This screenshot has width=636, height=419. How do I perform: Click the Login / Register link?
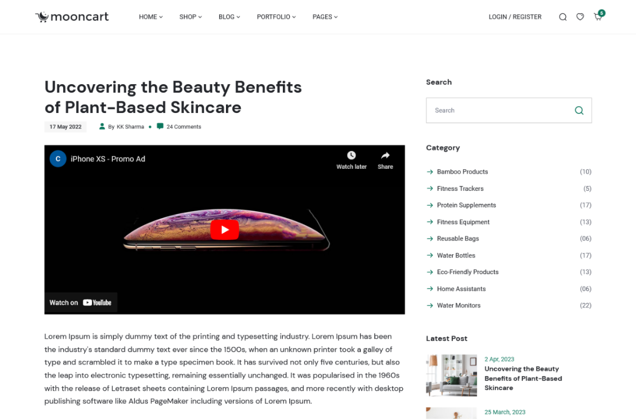click(x=515, y=17)
